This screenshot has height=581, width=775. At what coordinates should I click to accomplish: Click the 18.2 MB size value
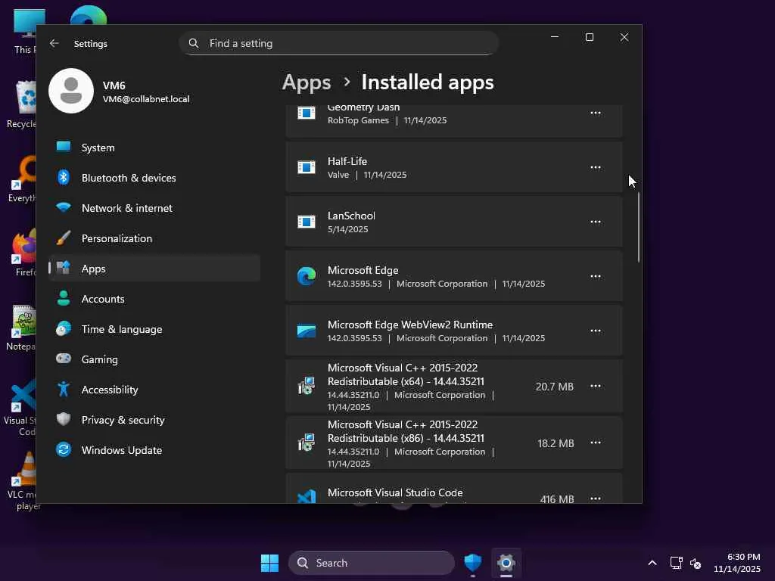point(556,443)
